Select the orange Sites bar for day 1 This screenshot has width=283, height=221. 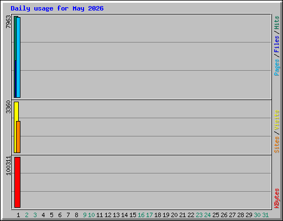(18, 137)
